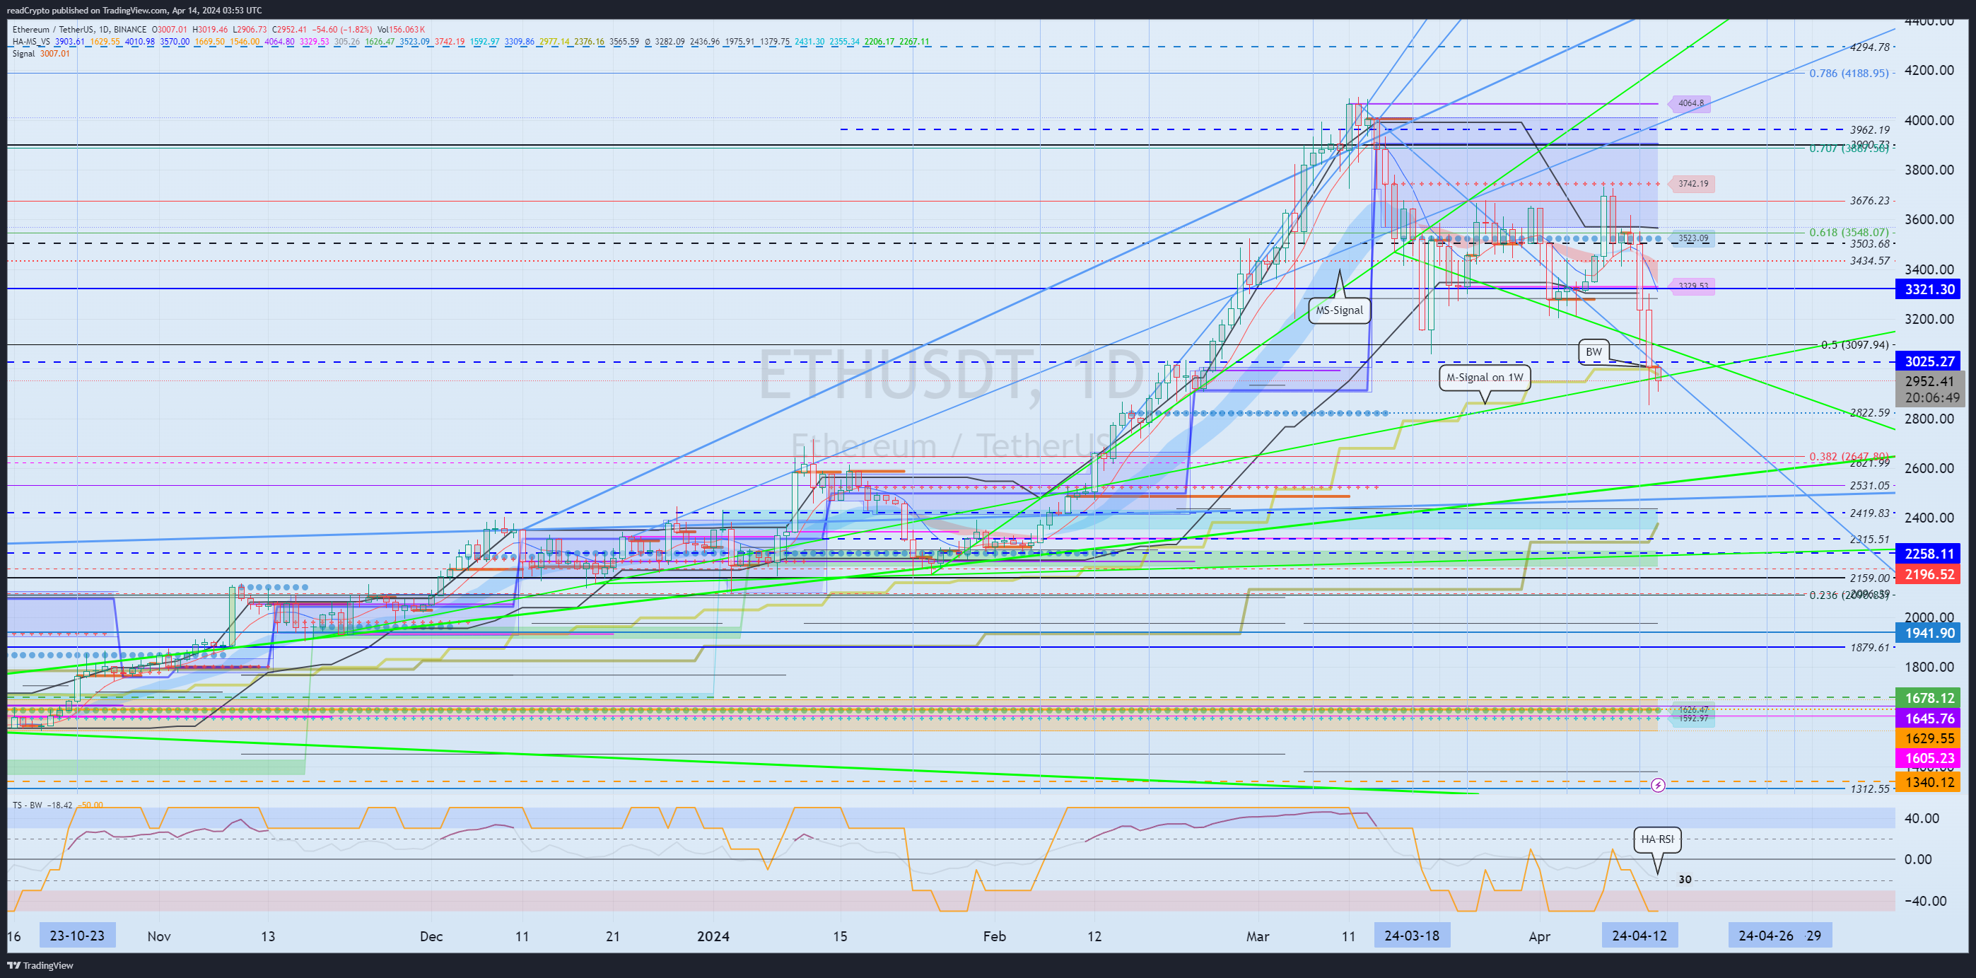Click the -40.00 indicator axis tick
Viewport: 1976px width, 978px height.
(x=1925, y=902)
